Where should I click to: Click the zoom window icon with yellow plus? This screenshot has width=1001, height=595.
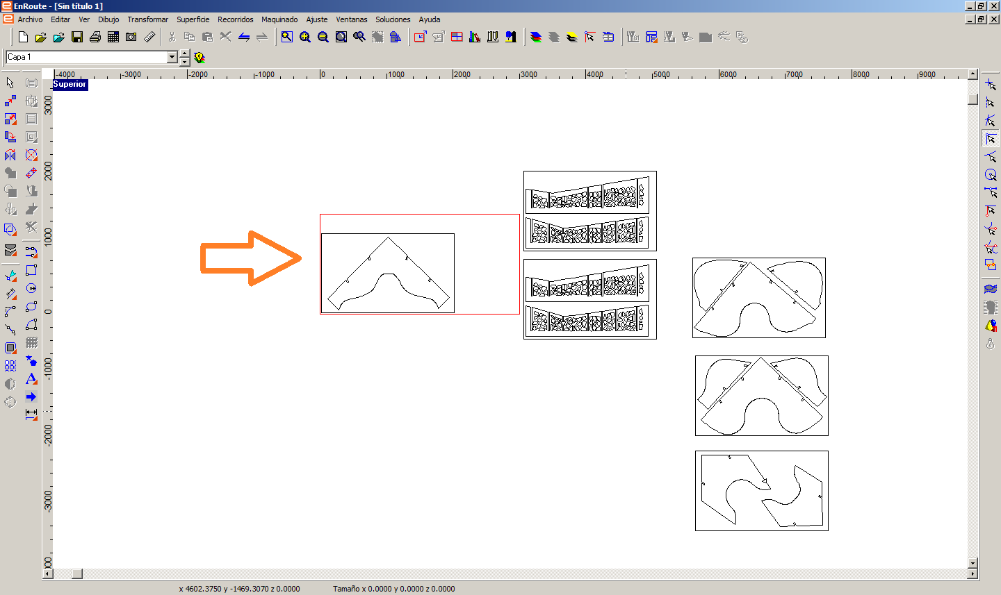tap(287, 37)
